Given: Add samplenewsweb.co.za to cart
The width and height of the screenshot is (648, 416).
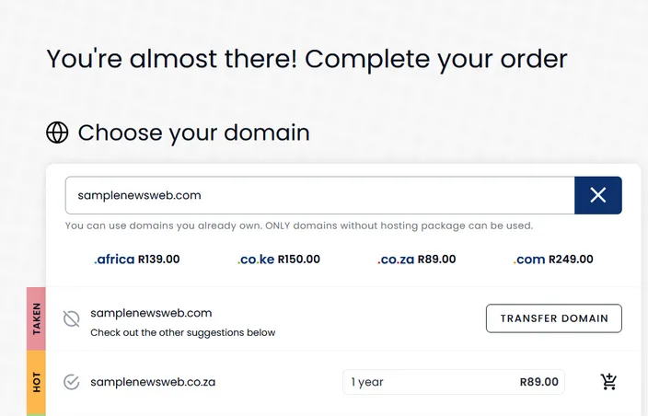Looking at the screenshot, I should pos(608,382).
